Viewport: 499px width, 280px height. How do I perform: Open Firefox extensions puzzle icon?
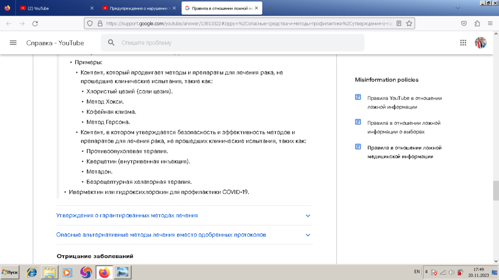pyautogui.click(x=477, y=23)
